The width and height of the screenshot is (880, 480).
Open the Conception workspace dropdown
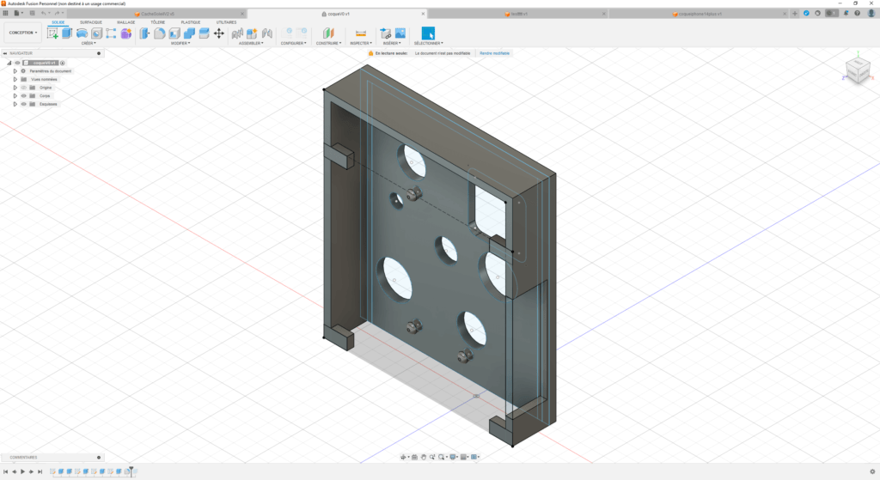coord(23,33)
